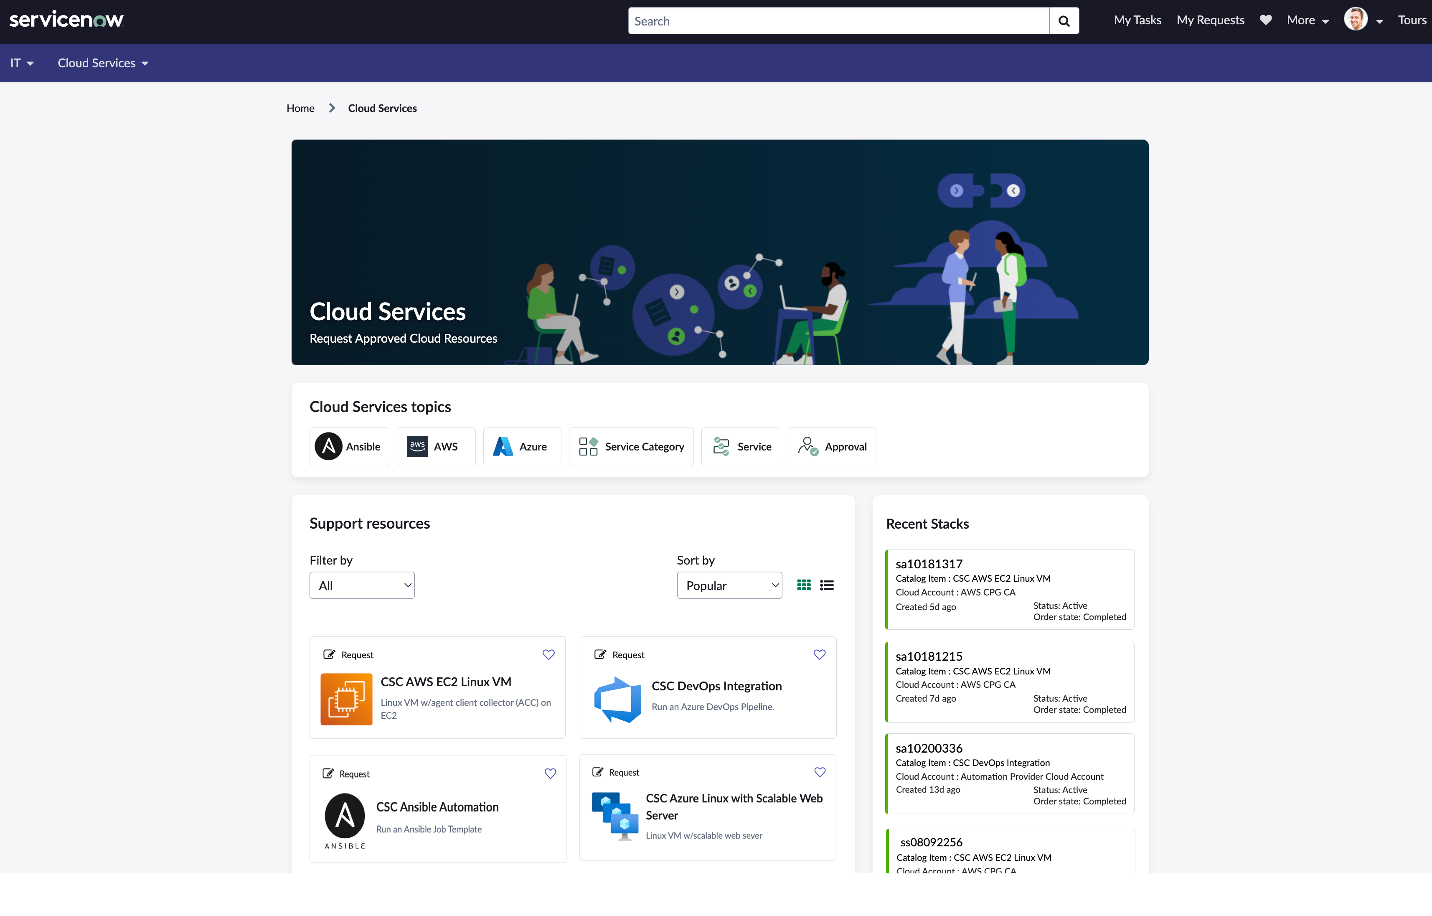Open the Azure topic
This screenshot has width=1432, height=916.
(521, 447)
